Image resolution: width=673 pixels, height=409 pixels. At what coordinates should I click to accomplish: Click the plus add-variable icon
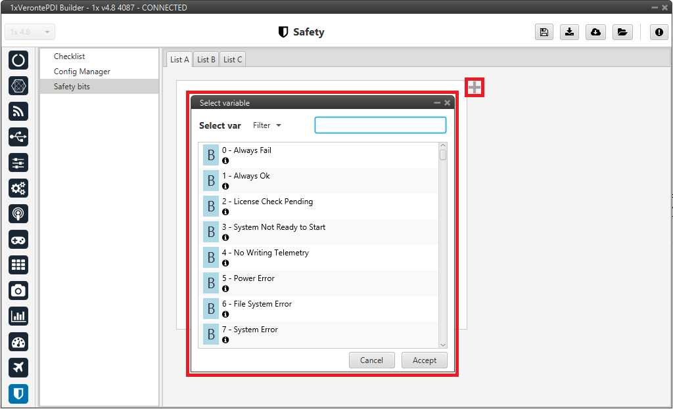[x=475, y=87]
